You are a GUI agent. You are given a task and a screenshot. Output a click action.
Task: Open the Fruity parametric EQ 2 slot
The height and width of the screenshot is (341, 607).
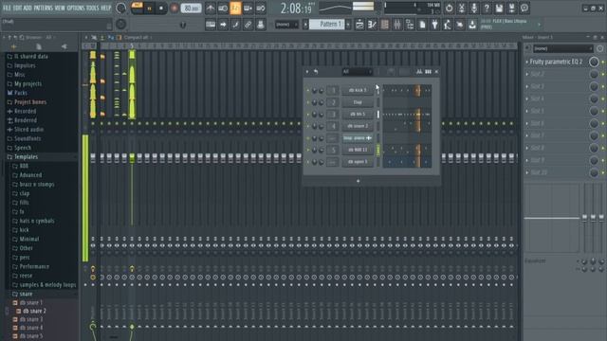(556, 62)
